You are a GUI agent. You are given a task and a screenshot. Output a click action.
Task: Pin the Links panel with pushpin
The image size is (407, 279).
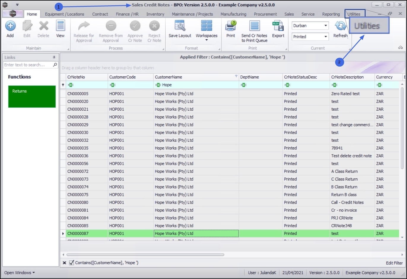tap(54, 57)
